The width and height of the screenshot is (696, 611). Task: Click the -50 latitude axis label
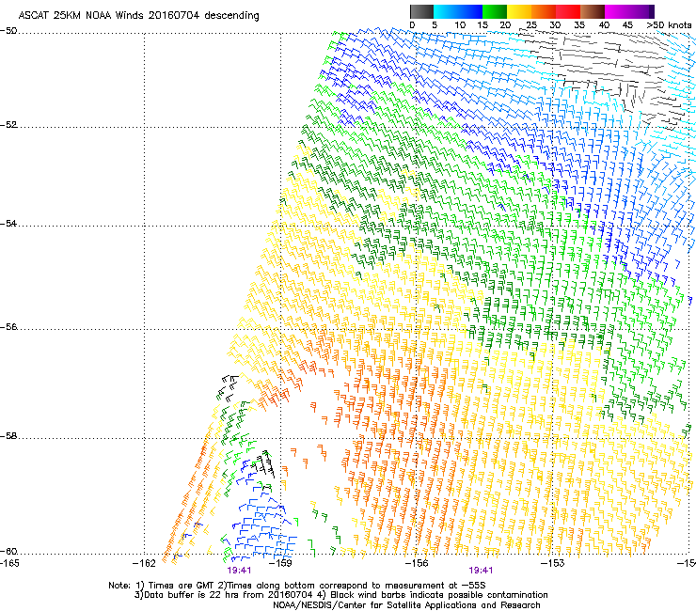click(8, 31)
